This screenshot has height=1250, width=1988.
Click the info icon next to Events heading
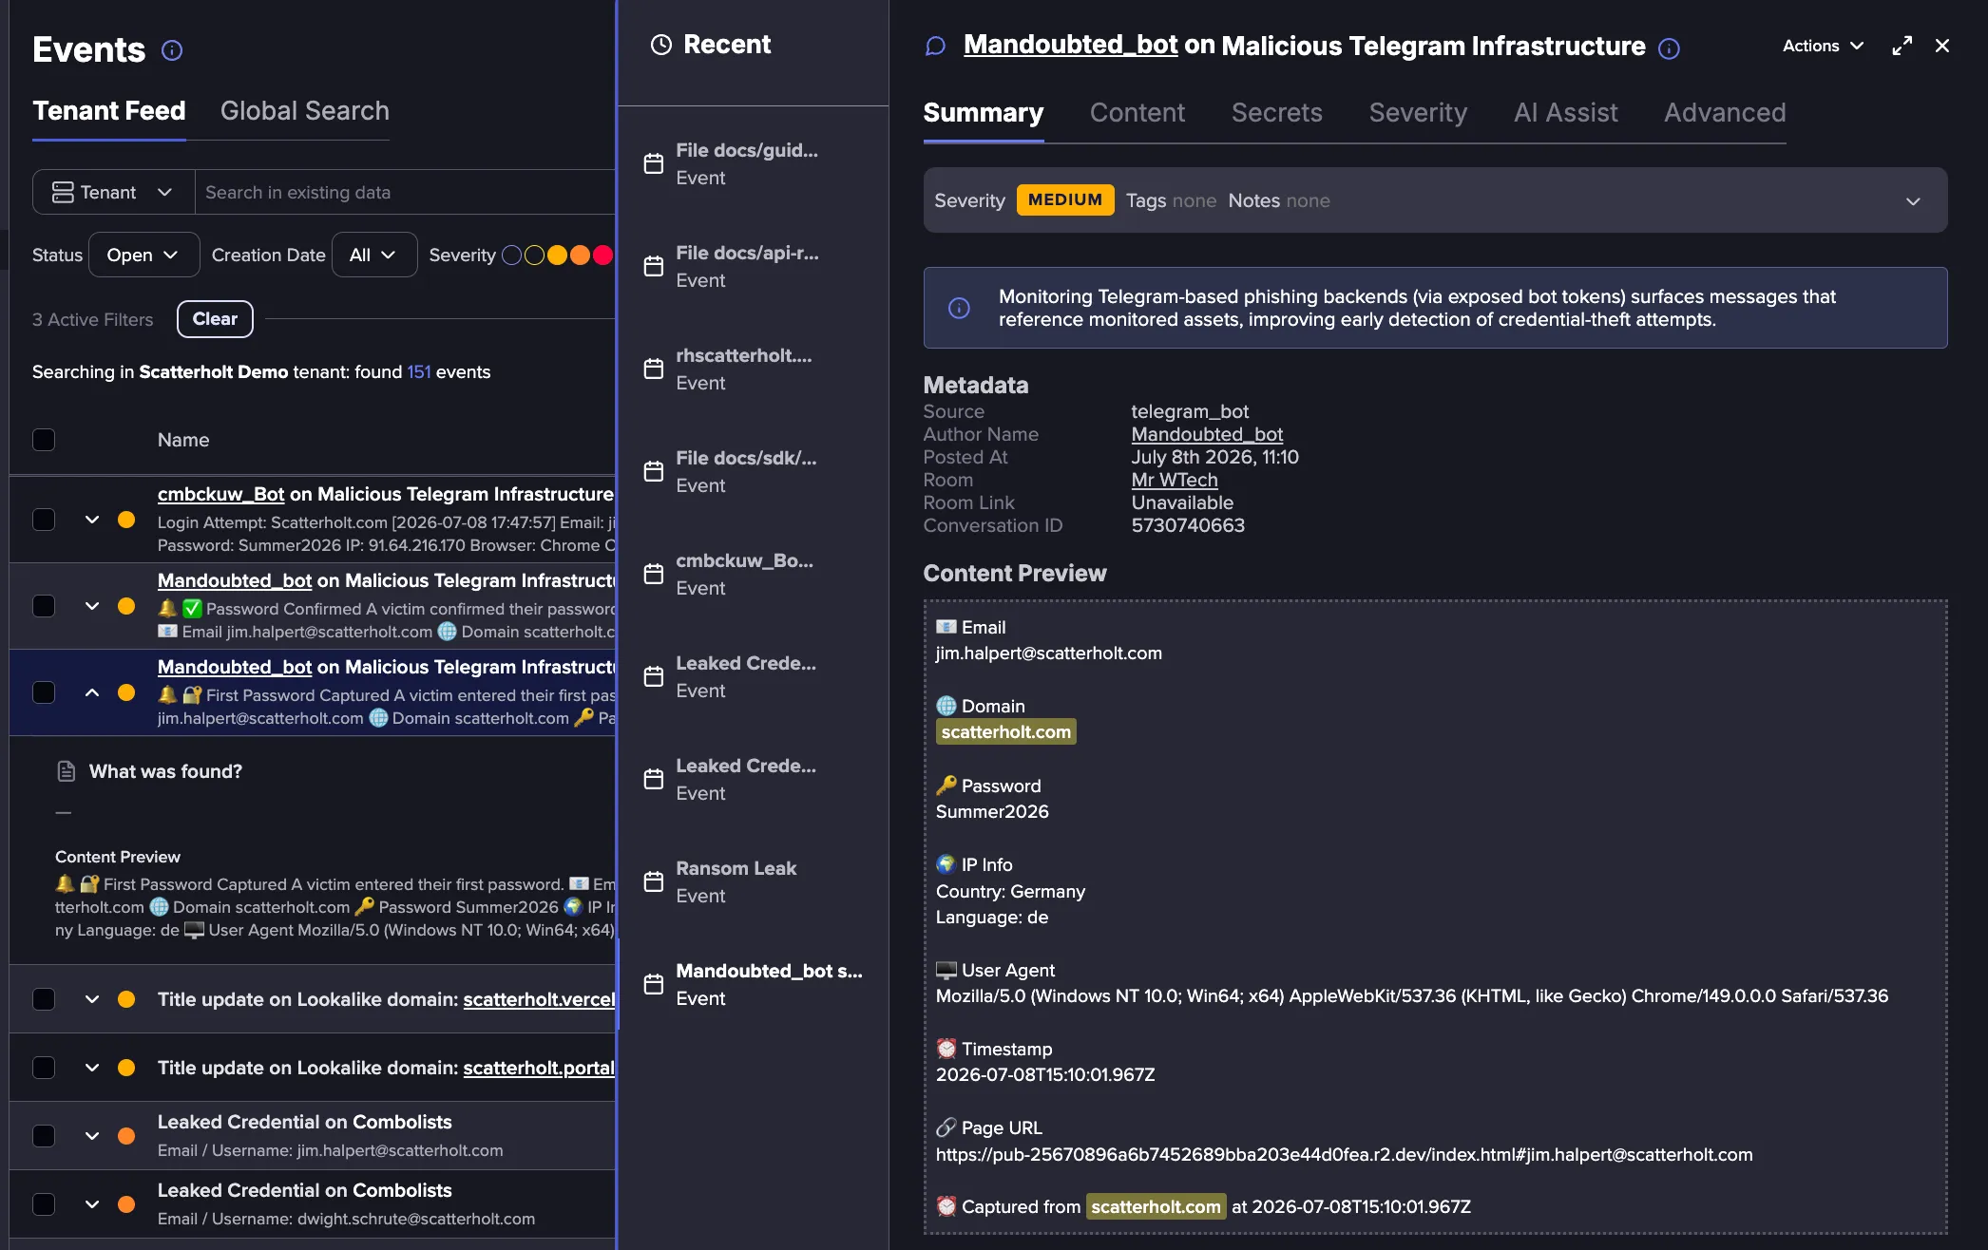point(172,50)
